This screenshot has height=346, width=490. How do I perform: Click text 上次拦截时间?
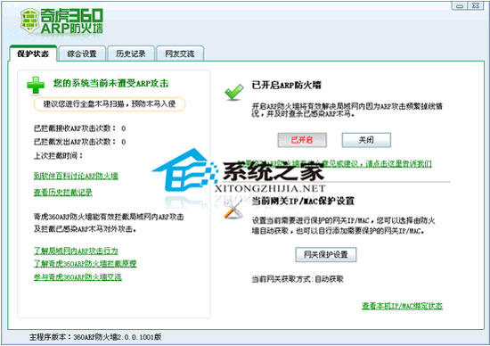pyautogui.click(x=58, y=155)
